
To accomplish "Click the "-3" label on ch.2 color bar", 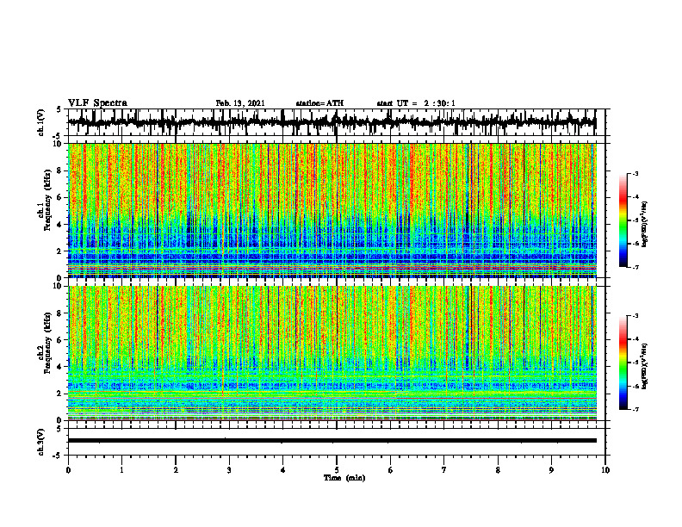I will [635, 316].
